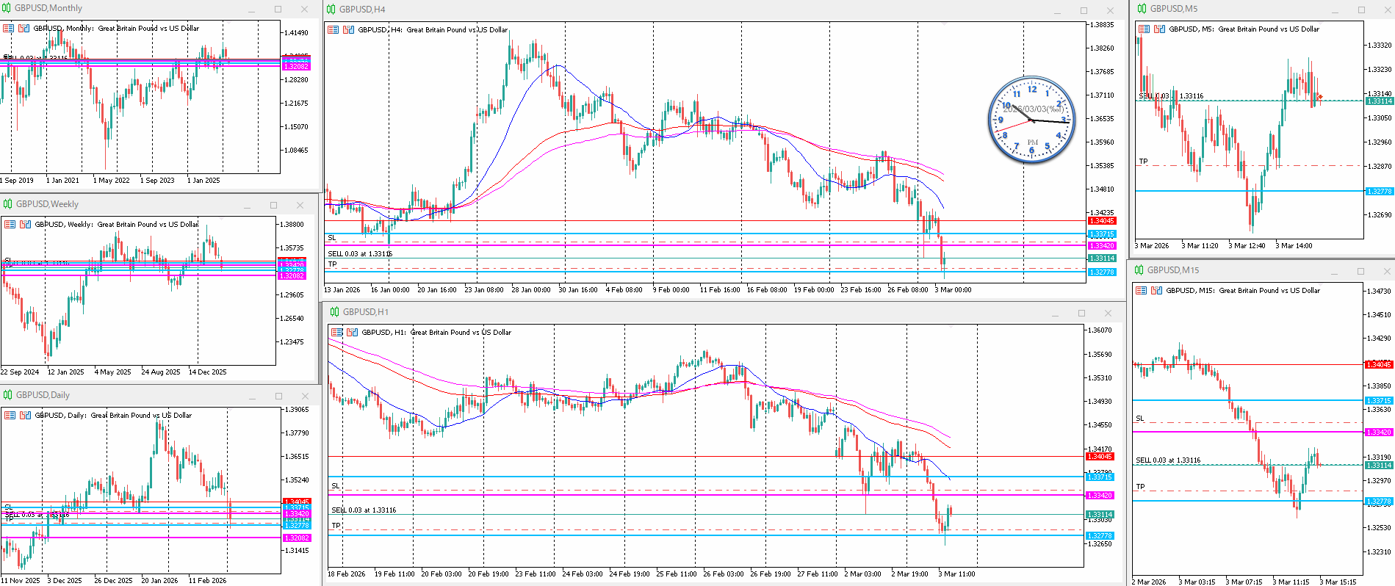Image resolution: width=1395 pixels, height=586 pixels.
Task: Maximize the GBPUSD,H1 chart window
Action: (1081, 313)
